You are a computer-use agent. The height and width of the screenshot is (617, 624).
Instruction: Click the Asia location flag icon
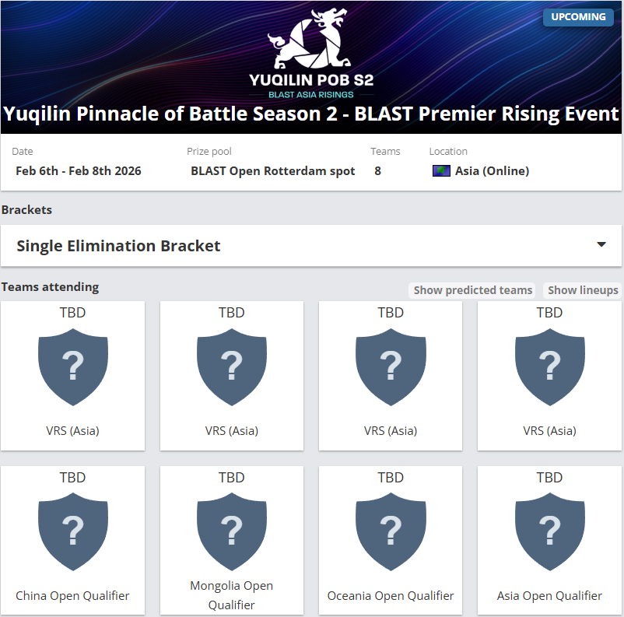(x=441, y=171)
